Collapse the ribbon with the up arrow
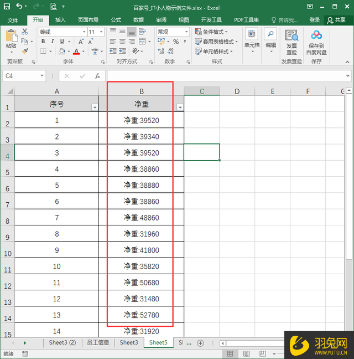This screenshot has width=354, height=359. click(x=347, y=62)
